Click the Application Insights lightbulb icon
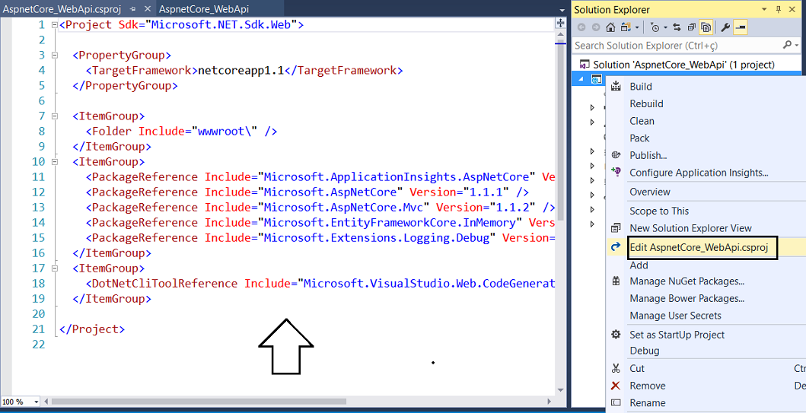This screenshot has height=413, width=806. 615,172
